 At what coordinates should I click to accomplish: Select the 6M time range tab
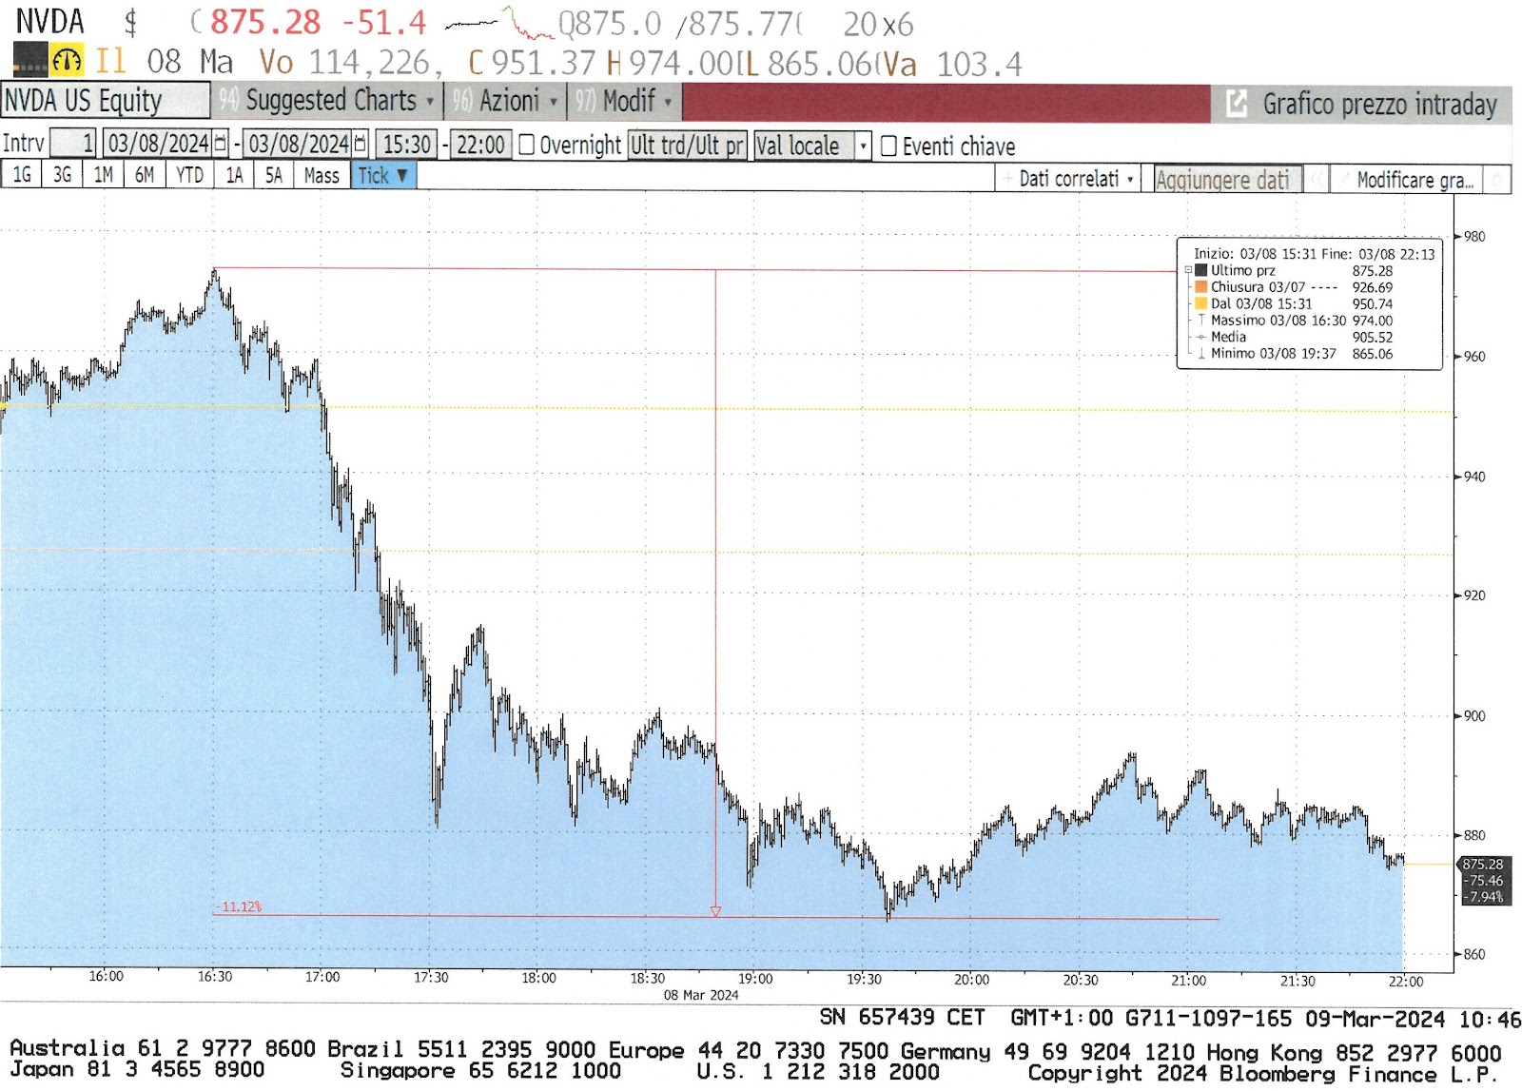(144, 175)
